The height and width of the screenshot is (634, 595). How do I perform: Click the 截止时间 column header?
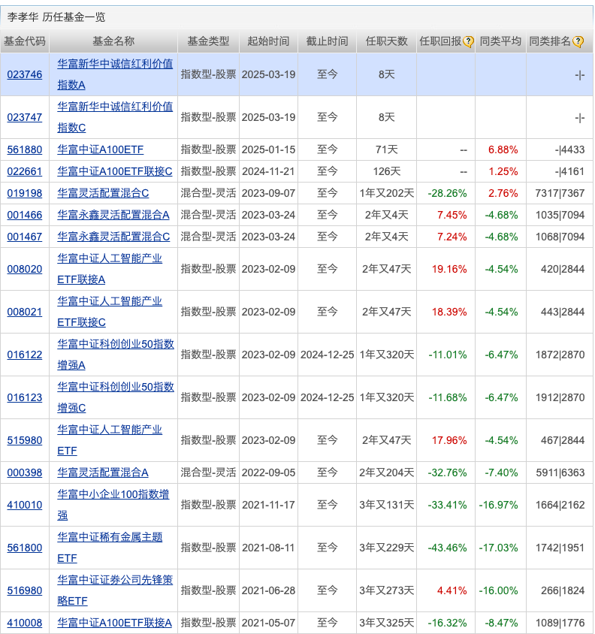(x=328, y=41)
